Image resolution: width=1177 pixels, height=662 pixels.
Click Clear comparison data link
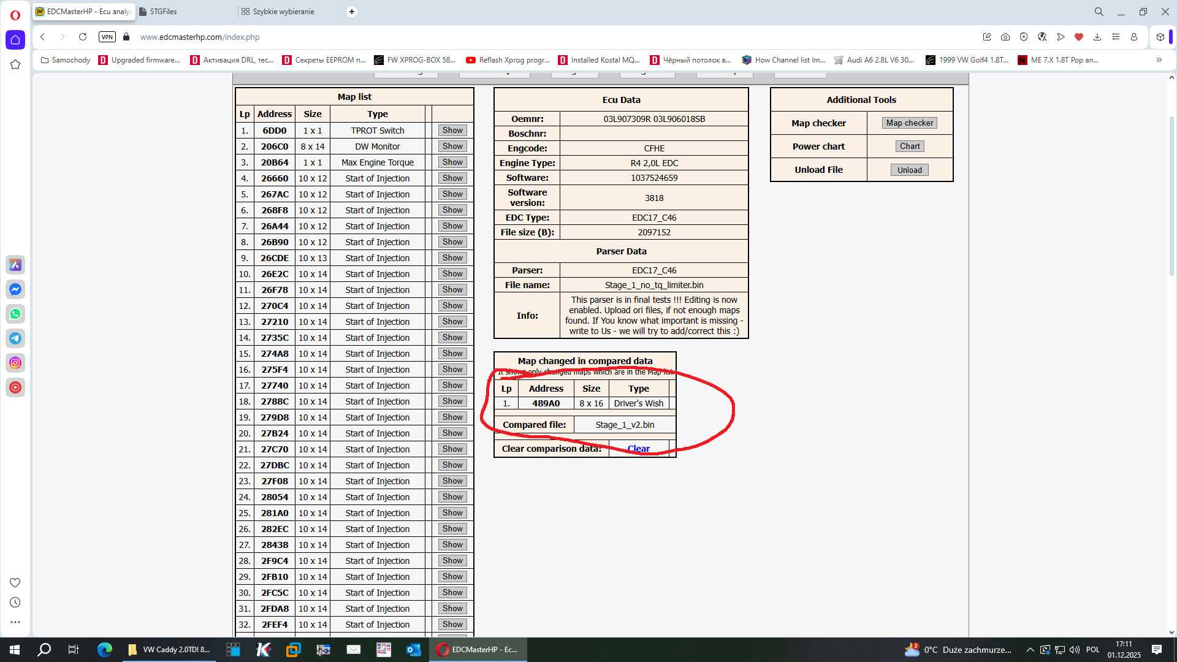pyautogui.click(x=638, y=449)
